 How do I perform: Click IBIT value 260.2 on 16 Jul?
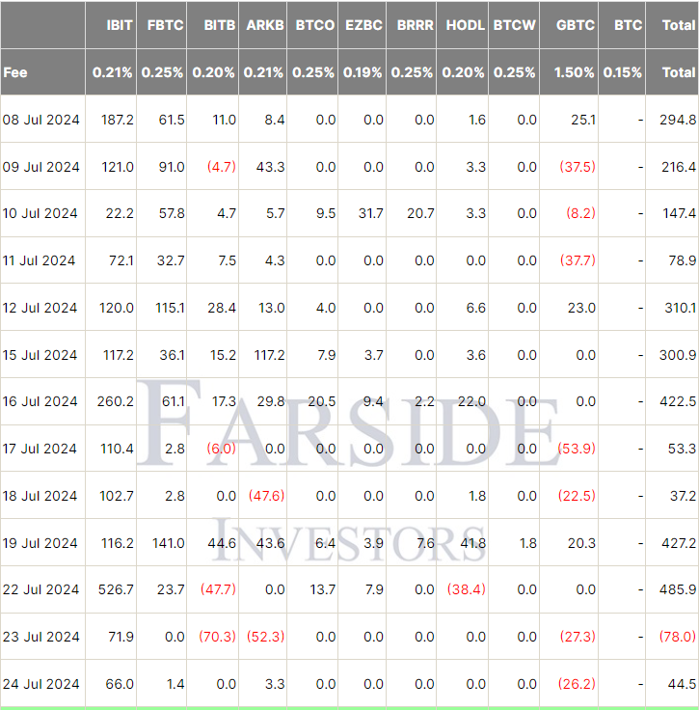[x=116, y=401]
